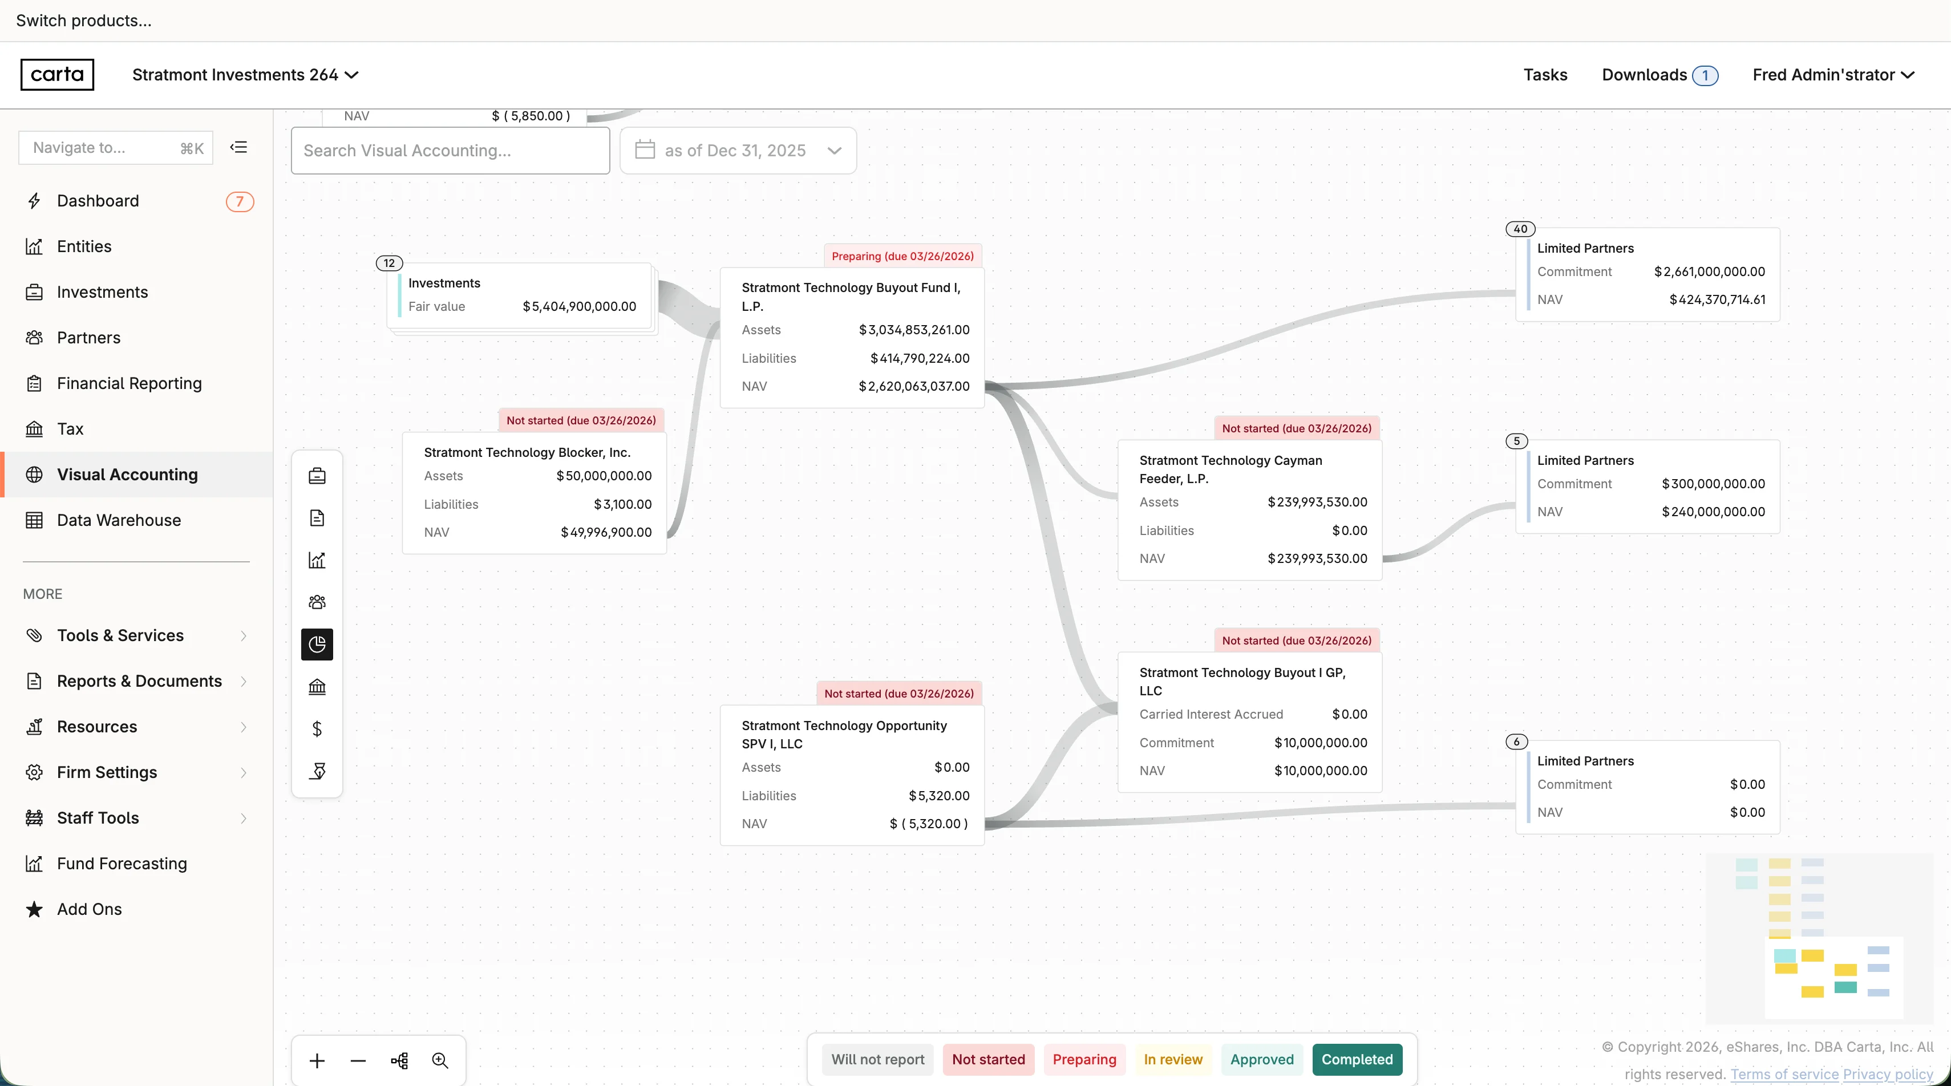The width and height of the screenshot is (1951, 1086).
Task: Expand Firm Settings submenu
Action: click(136, 772)
